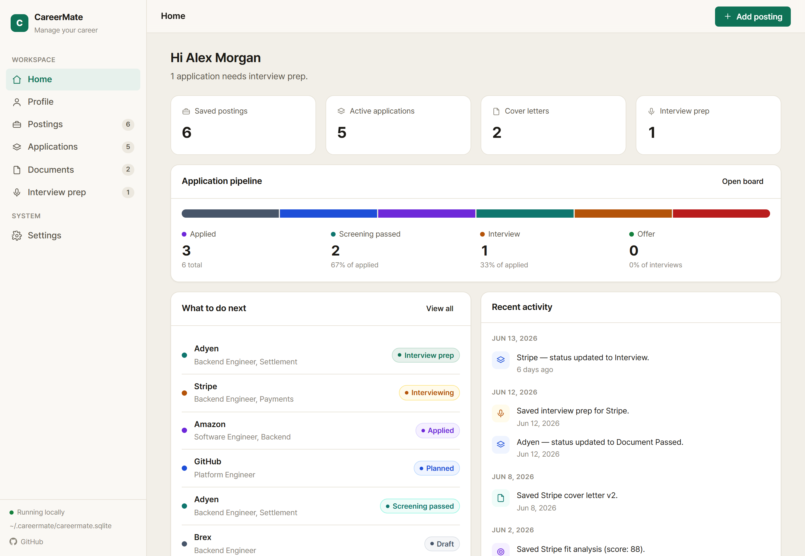Click the Interview prep count badge 1
This screenshot has width=805, height=556.
tap(128, 192)
